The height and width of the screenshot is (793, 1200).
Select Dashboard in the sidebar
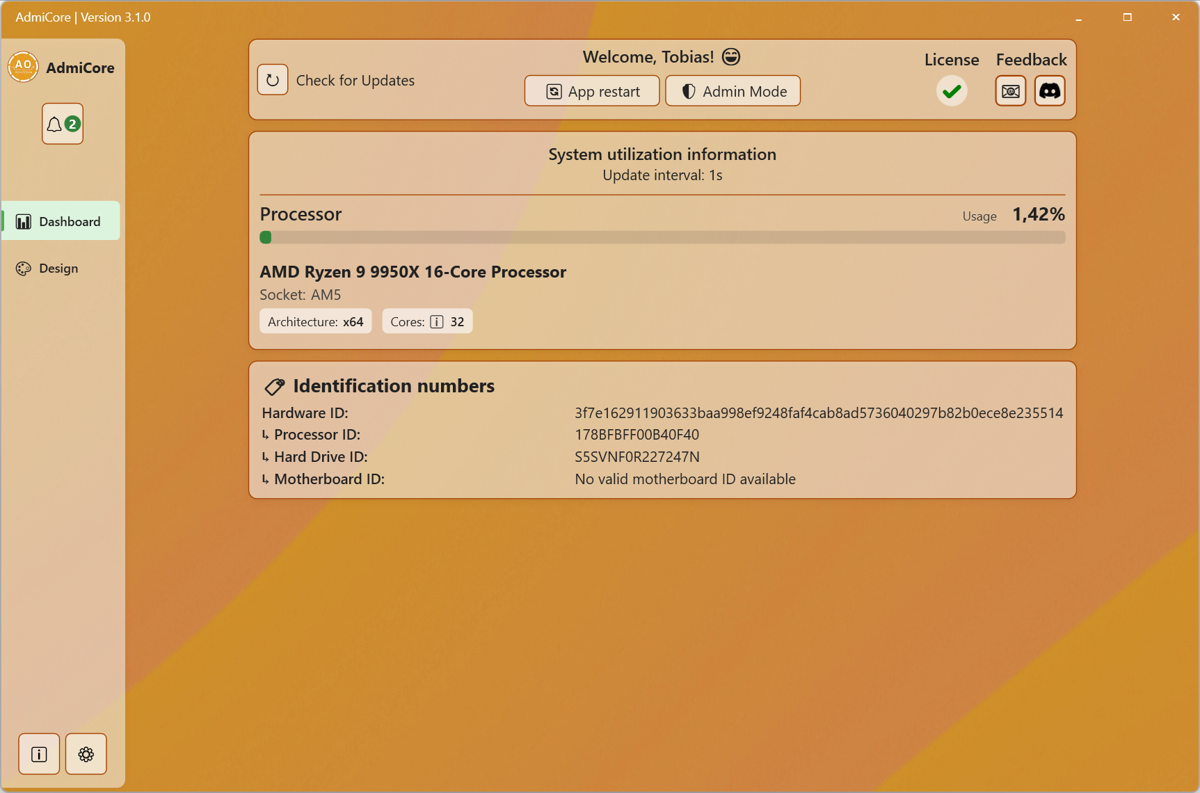[x=61, y=221]
